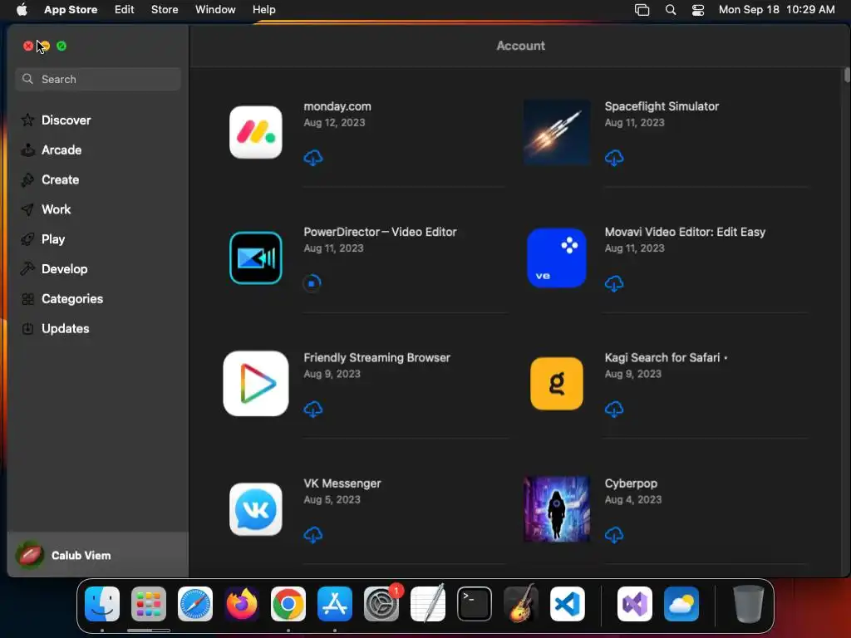The image size is (851, 638).
Task: Open System Settings from the Dock
Action: 381,604
